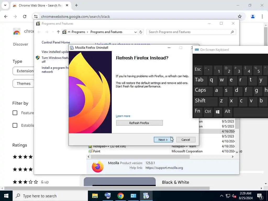
Task: Open the support.mozilla.org help link
Action: pyautogui.click(x=164, y=168)
